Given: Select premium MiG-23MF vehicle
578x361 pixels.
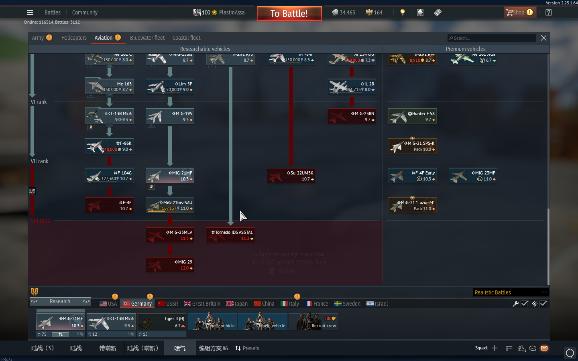Looking at the screenshot, I should tap(473, 176).
